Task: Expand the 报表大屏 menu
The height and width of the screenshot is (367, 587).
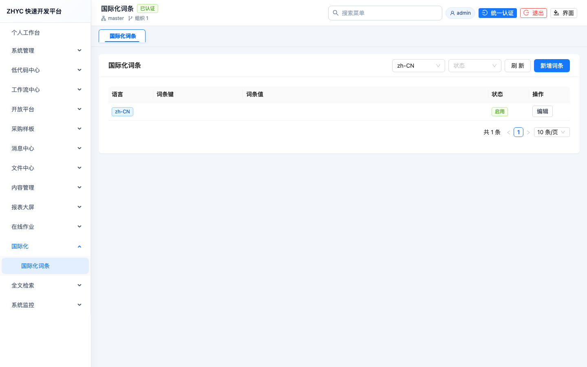Action: (45, 207)
